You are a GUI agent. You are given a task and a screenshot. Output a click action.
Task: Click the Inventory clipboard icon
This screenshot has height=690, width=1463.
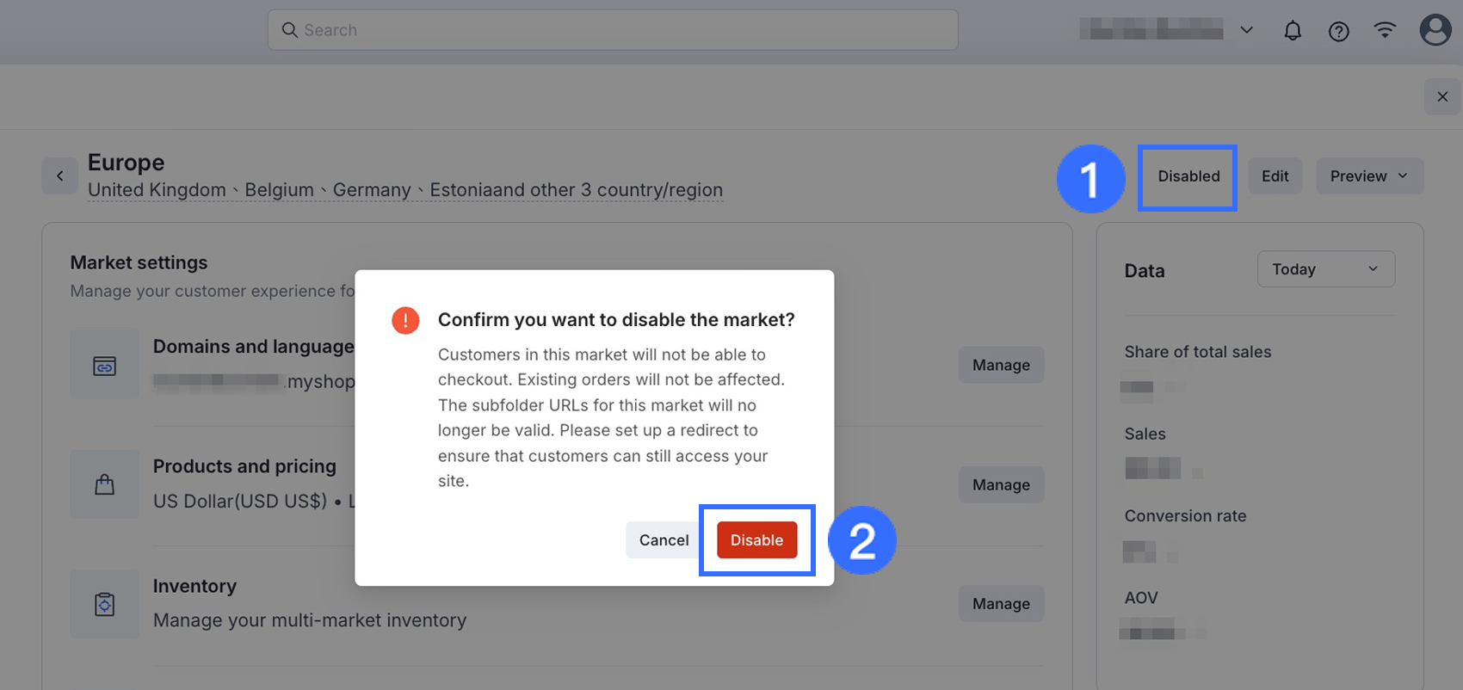pyautogui.click(x=104, y=604)
